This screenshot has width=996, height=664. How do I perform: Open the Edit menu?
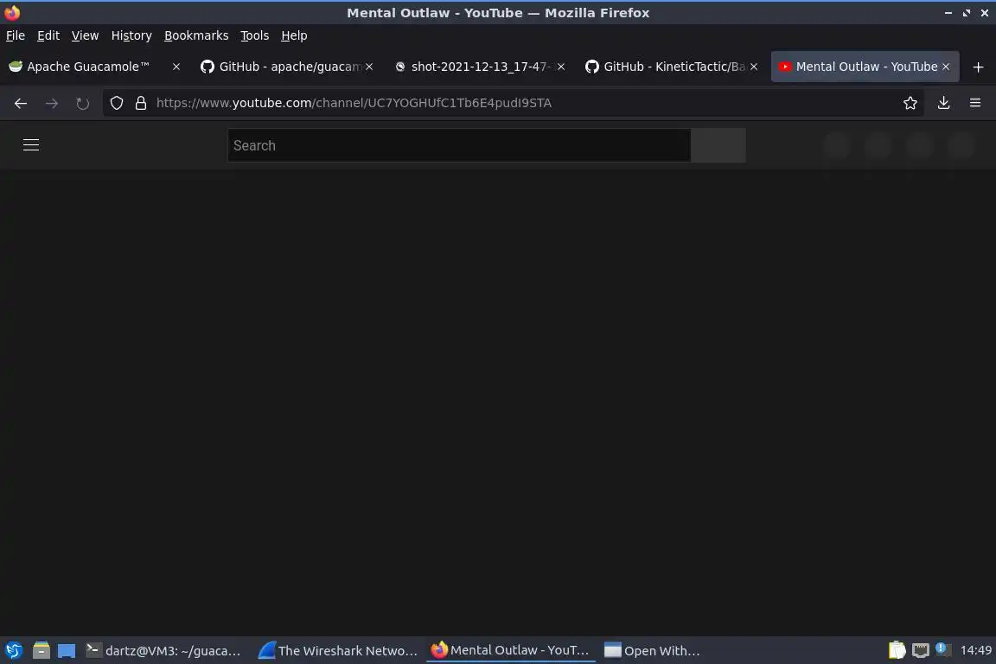point(48,35)
